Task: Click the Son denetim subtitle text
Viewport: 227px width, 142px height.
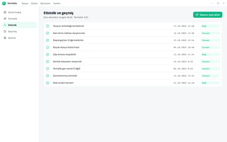Action: click(66, 17)
